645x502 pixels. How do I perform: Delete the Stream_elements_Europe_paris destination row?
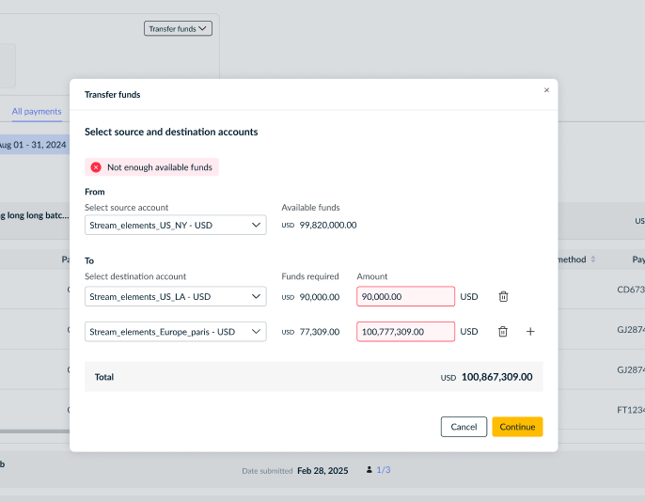[503, 332]
